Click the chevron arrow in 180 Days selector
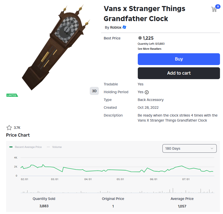Image resolution: width=223 pixels, height=214 pixels. (x=212, y=148)
